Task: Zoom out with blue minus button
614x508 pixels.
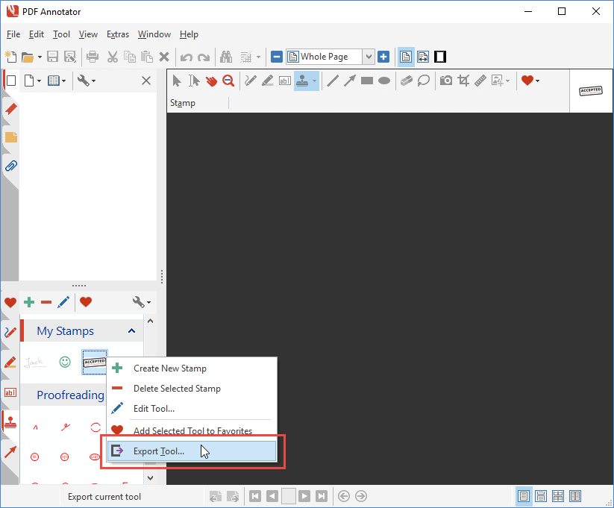Action: pyautogui.click(x=277, y=57)
